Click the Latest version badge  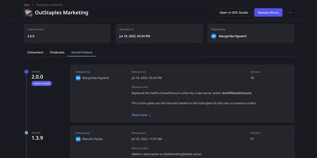(42, 83)
